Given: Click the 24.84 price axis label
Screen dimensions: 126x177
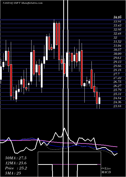Looking at the screenshot, I should coord(117,98).
